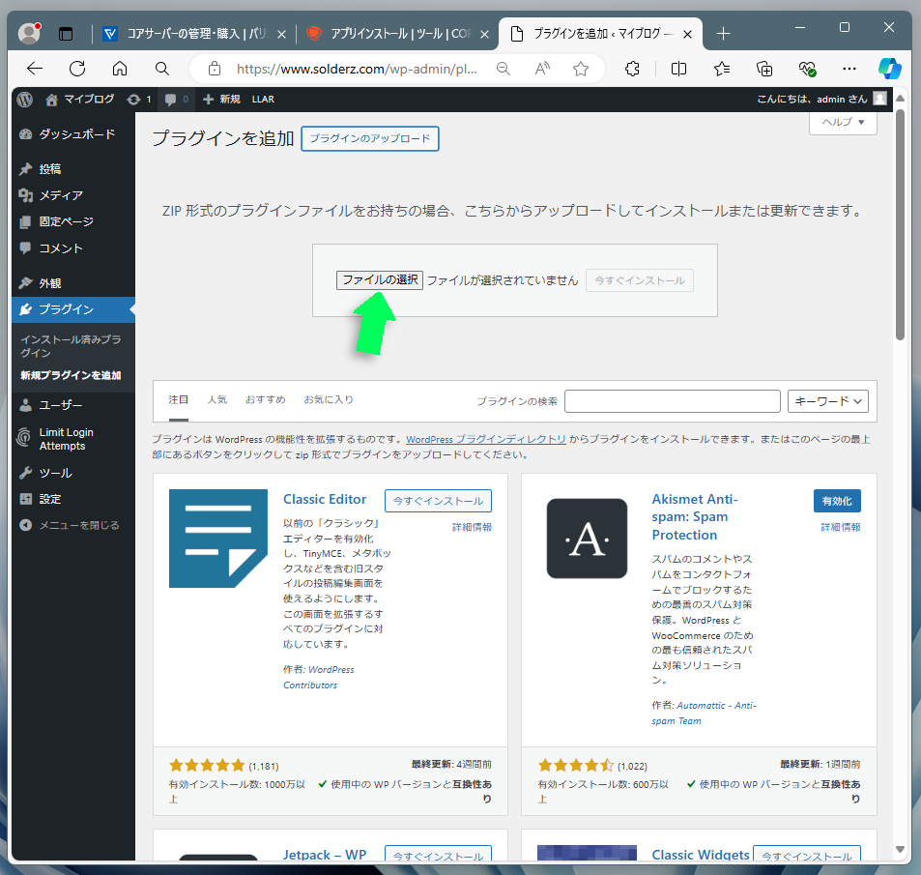The width and height of the screenshot is (921, 875).
Task: Click the 新規 new item in admin bar
Action: (x=221, y=100)
